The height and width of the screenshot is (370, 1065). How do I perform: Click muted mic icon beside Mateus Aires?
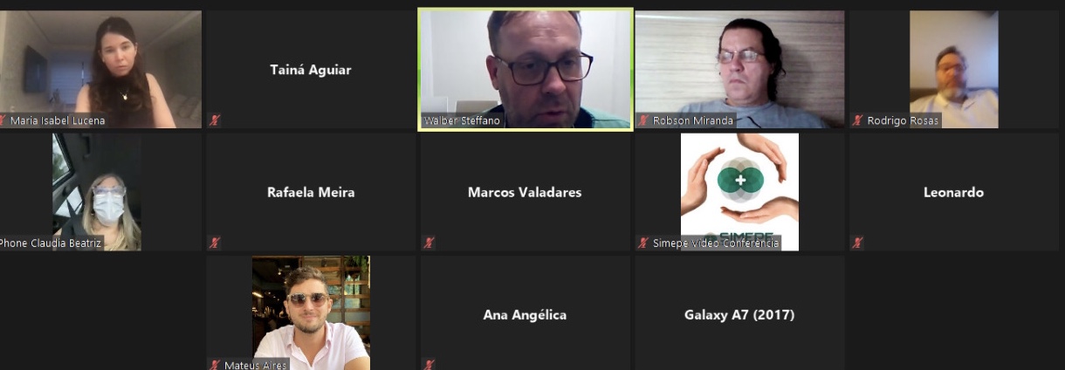pyautogui.click(x=215, y=365)
